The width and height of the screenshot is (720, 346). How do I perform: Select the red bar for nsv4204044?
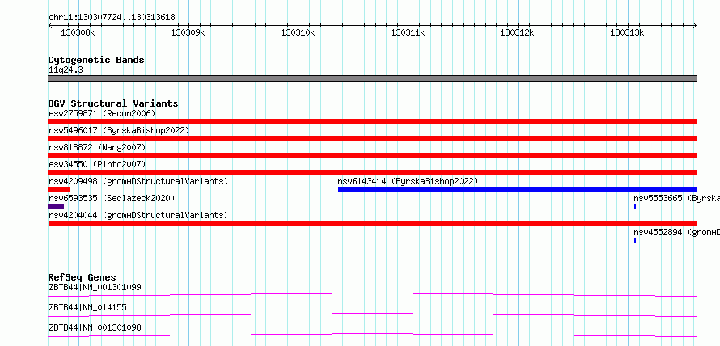point(372,223)
